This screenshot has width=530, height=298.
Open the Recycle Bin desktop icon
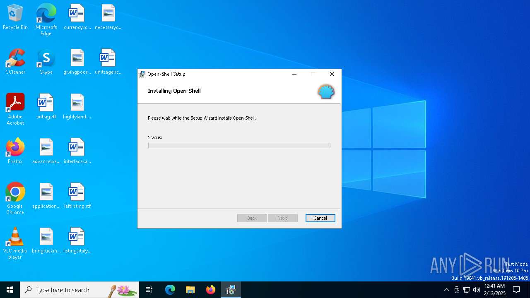pyautogui.click(x=15, y=17)
